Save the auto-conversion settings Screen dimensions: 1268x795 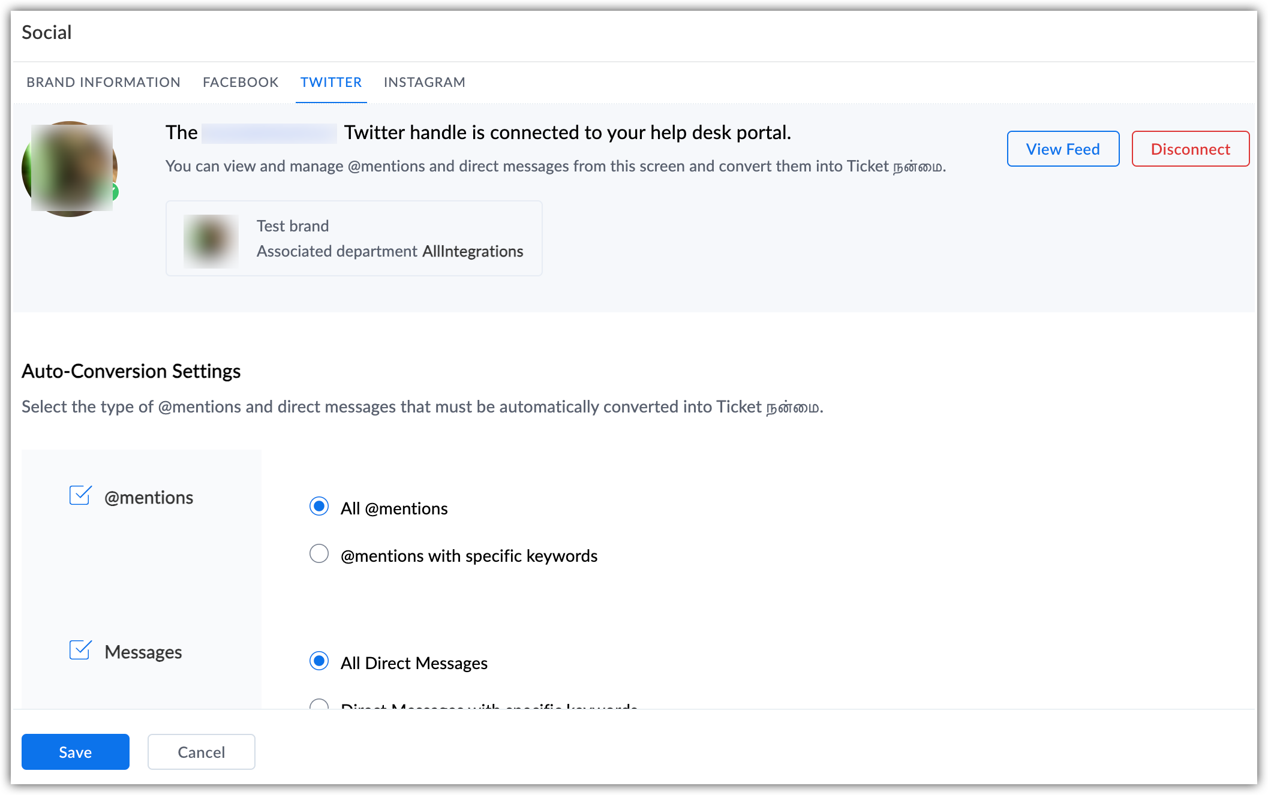[76, 752]
